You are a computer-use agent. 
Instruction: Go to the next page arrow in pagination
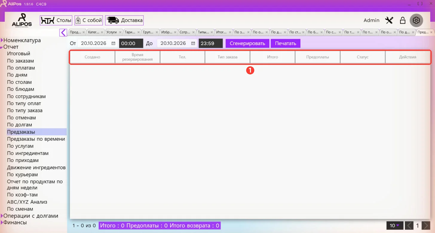[x=426, y=226]
